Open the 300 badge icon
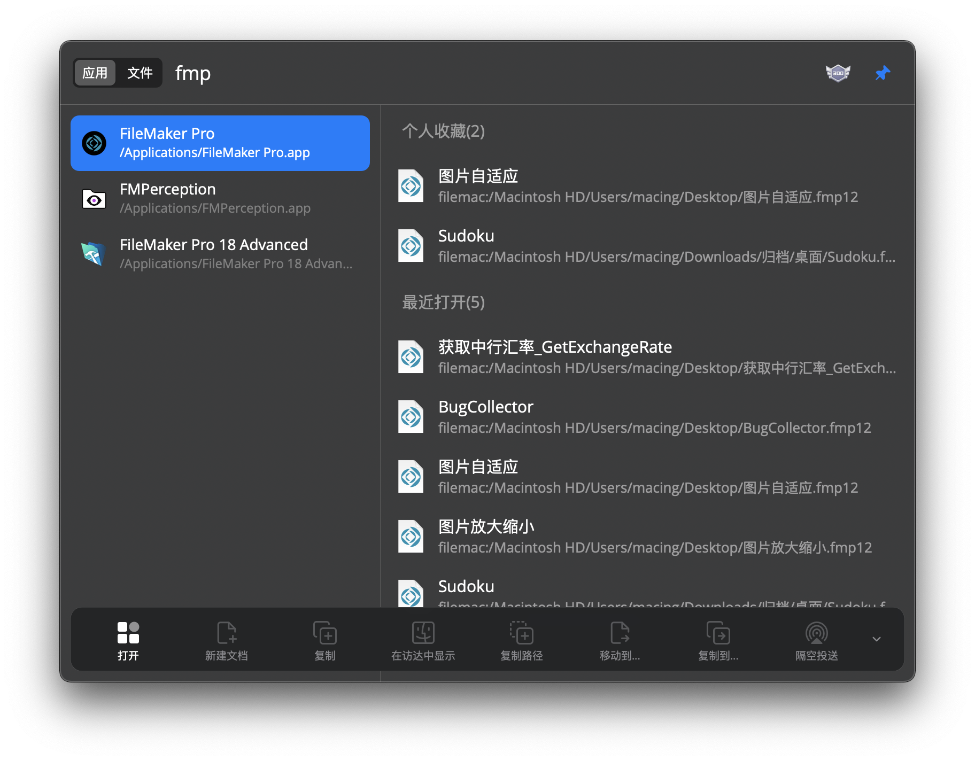Image resolution: width=975 pixels, height=761 pixels. pyautogui.click(x=838, y=73)
